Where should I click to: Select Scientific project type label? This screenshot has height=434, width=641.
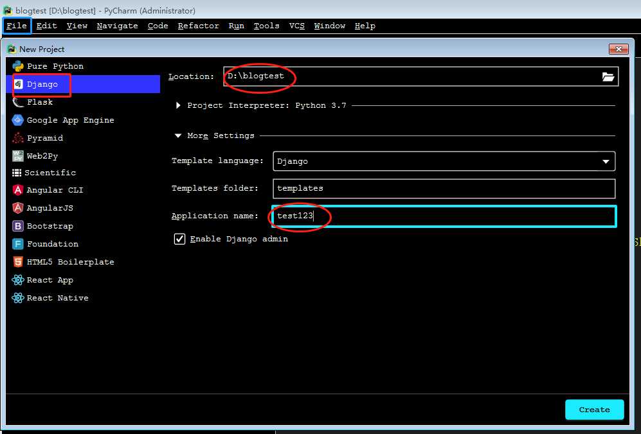pyautogui.click(x=50, y=173)
